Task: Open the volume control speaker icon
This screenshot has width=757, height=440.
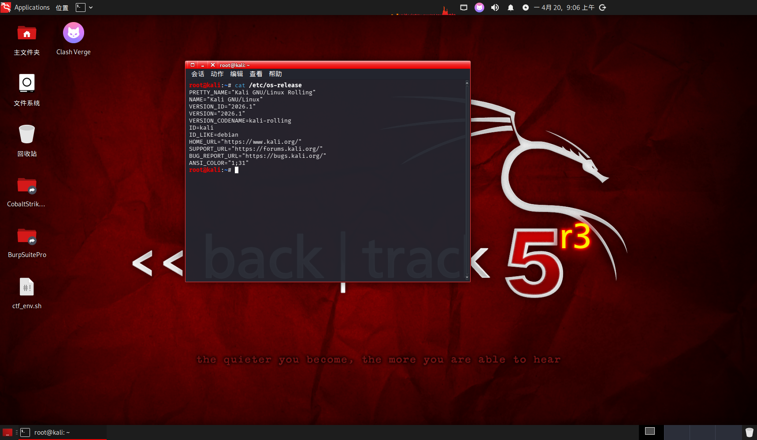Action: pos(495,7)
